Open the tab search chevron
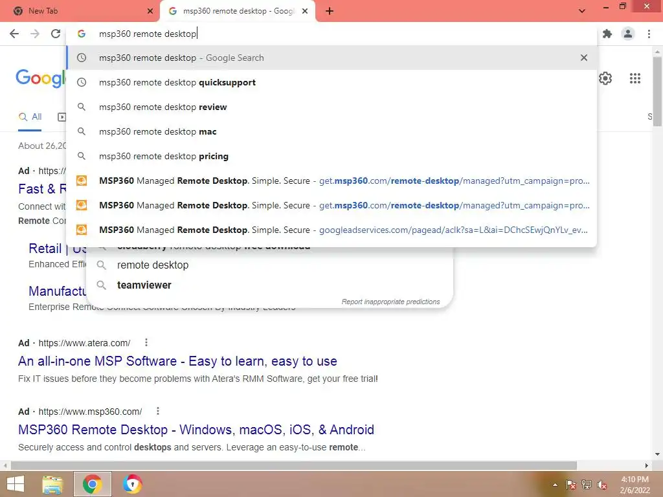This screenshot has width=663, height=497. coord(582,11)
